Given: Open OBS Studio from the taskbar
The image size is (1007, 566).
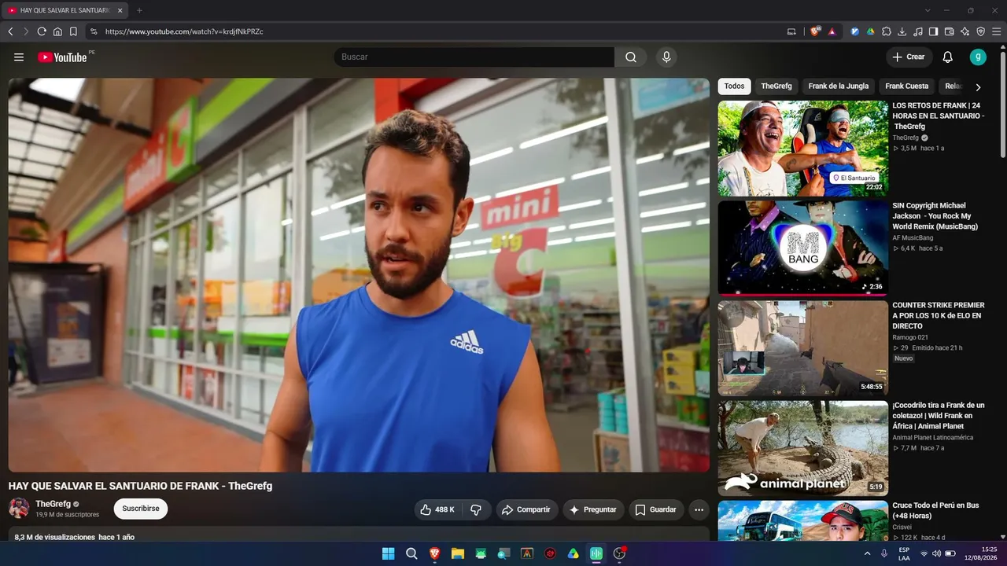Looking at the screenshot, I should tap(620, 553).
